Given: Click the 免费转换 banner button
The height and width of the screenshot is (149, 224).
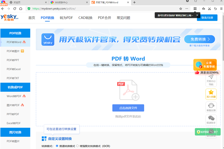Looking at the screenshot, I should coord(200,39).
